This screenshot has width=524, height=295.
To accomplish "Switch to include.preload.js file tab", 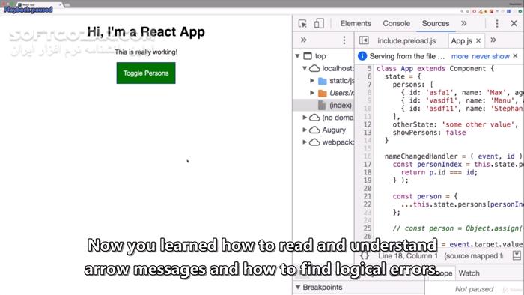I will coord(406,40).
